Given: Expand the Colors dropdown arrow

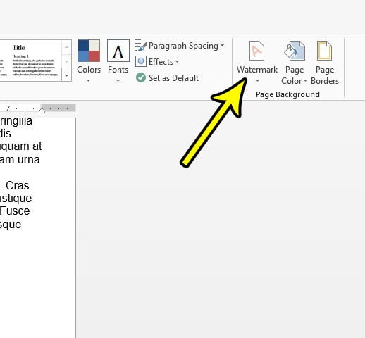Looking at the screenshot, I should [x=88, y=81].
